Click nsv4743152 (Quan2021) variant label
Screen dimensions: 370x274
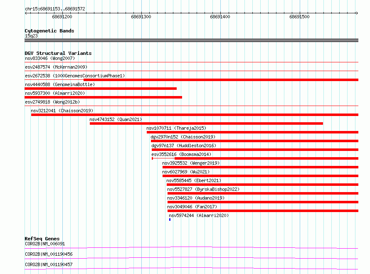[x=116, y=119]
